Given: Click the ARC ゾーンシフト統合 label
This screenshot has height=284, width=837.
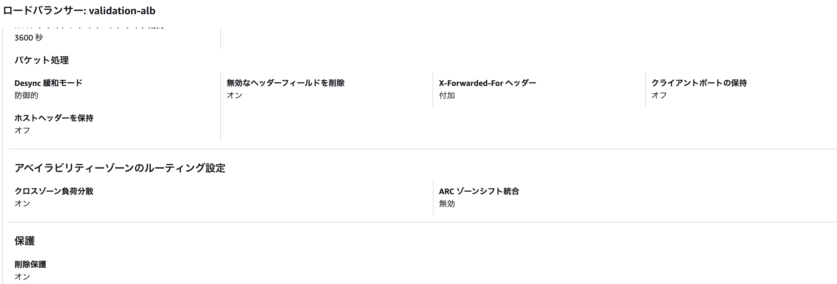Looking at the screenshot, I should (x=479, y=191).
